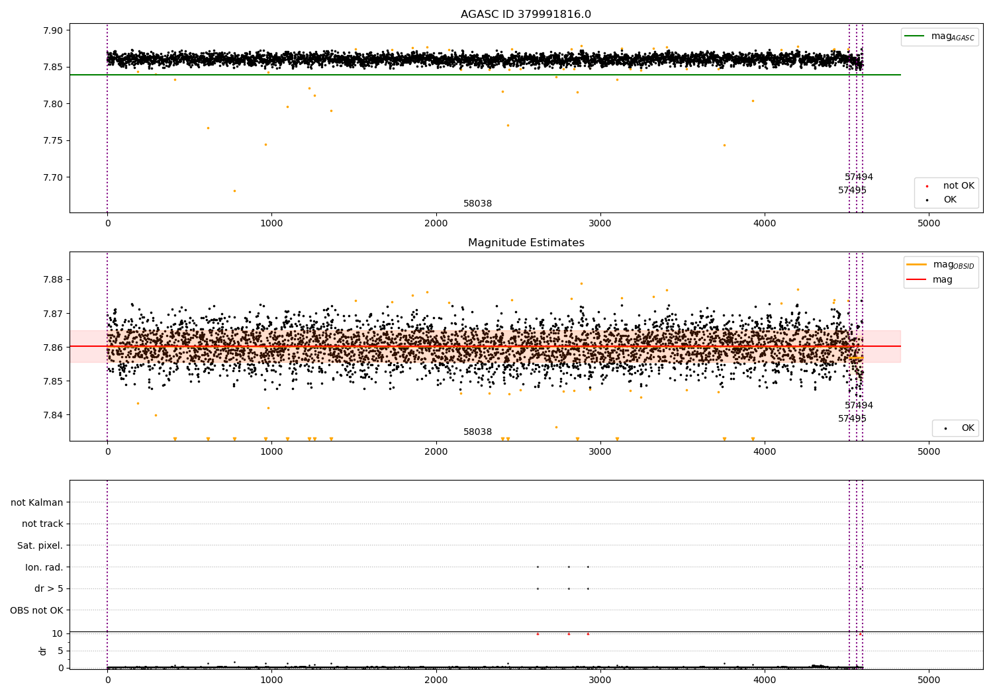Select the mag OBSID legend entry
The height and width of the screenshot is (695, 993).
click(941, 265)
